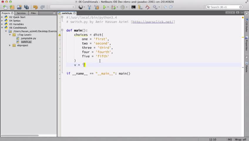Click in the Search field
Screen dimensions: 249x141
(224, 7)
